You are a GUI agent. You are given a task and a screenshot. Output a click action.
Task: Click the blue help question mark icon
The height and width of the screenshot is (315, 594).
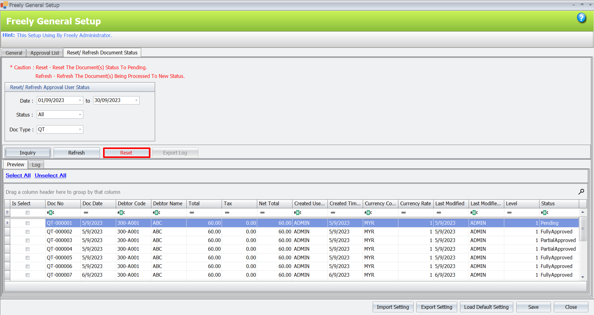click(581, 18)
